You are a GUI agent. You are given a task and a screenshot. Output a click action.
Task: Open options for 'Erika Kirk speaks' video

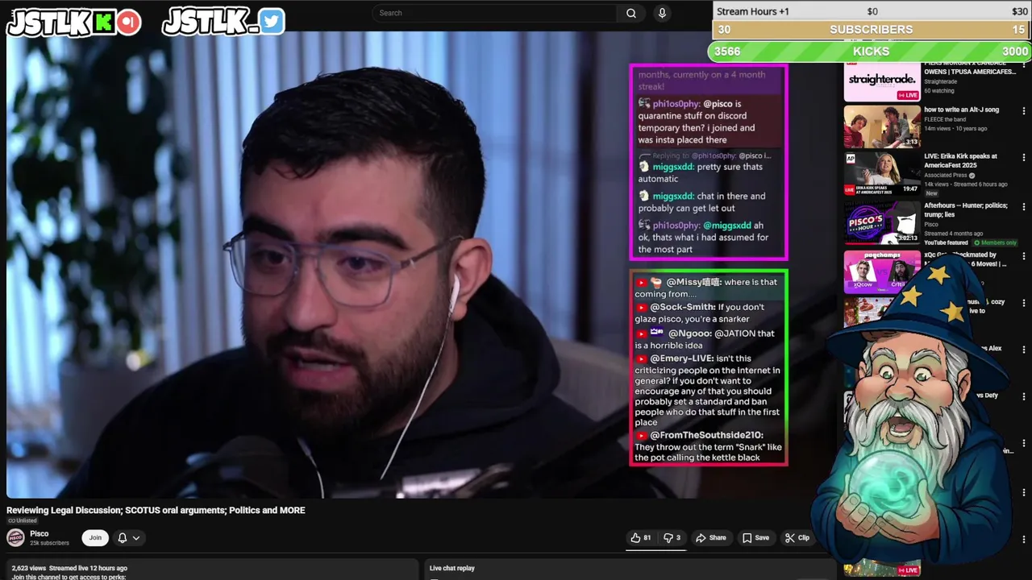point(1024,158)
